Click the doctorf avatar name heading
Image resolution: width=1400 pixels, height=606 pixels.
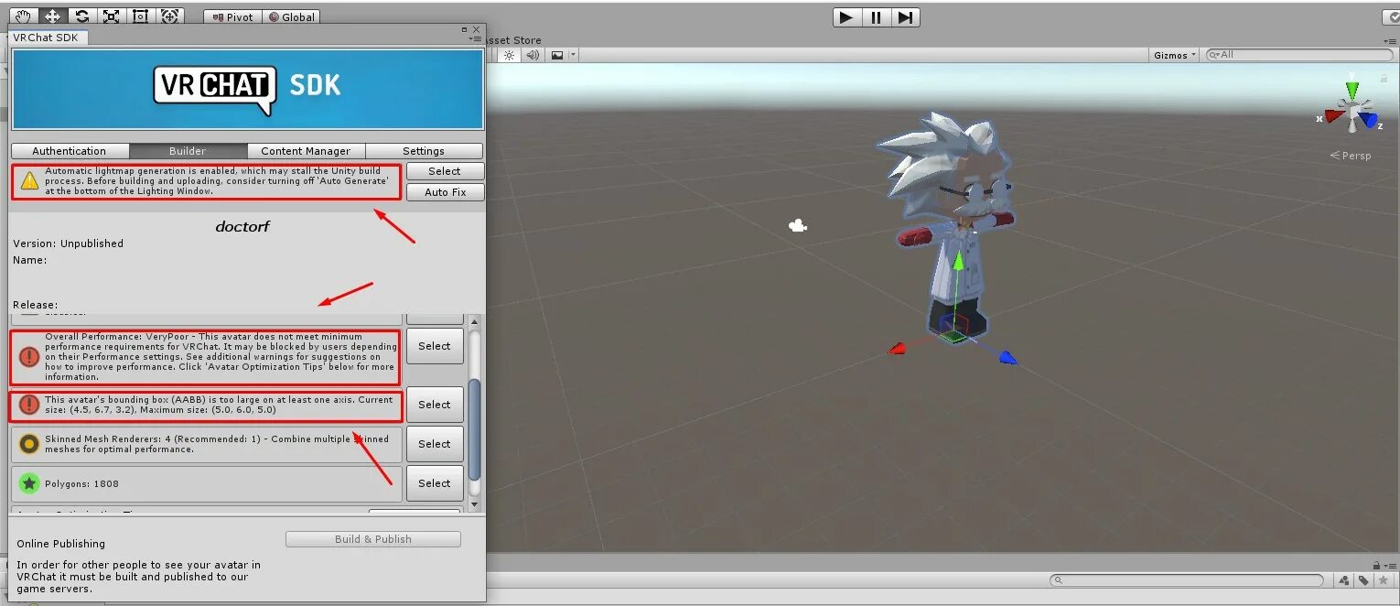pyautogui.click(x=242, y=226)
